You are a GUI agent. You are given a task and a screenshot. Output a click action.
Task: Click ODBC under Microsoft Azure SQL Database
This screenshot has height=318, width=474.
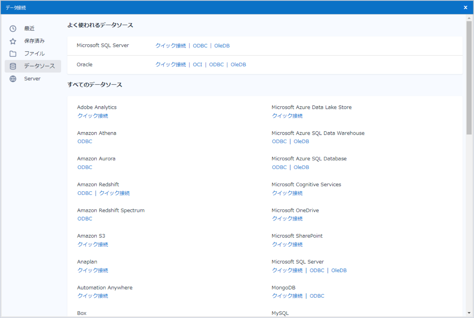pos(279,167)
